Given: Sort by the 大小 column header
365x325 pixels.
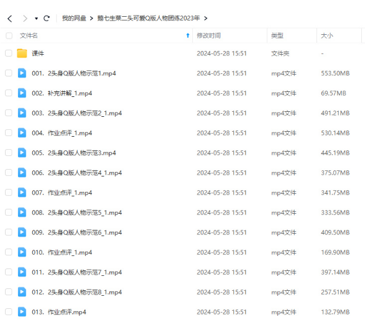Looking at the screenshot, I should pos(327,35).
